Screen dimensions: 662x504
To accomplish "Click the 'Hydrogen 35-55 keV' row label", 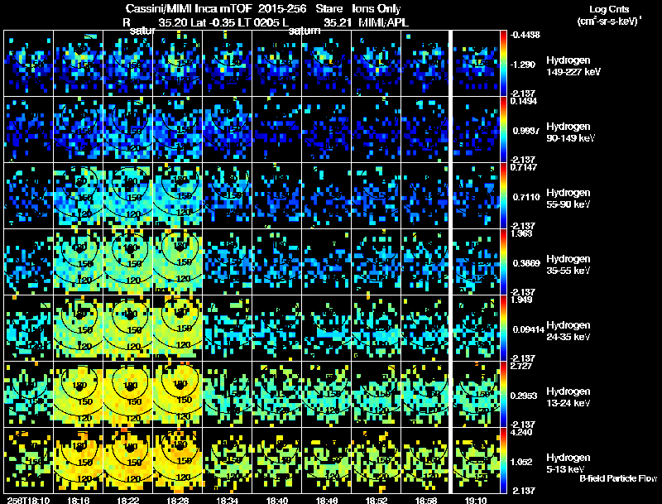I will point(568,265).
